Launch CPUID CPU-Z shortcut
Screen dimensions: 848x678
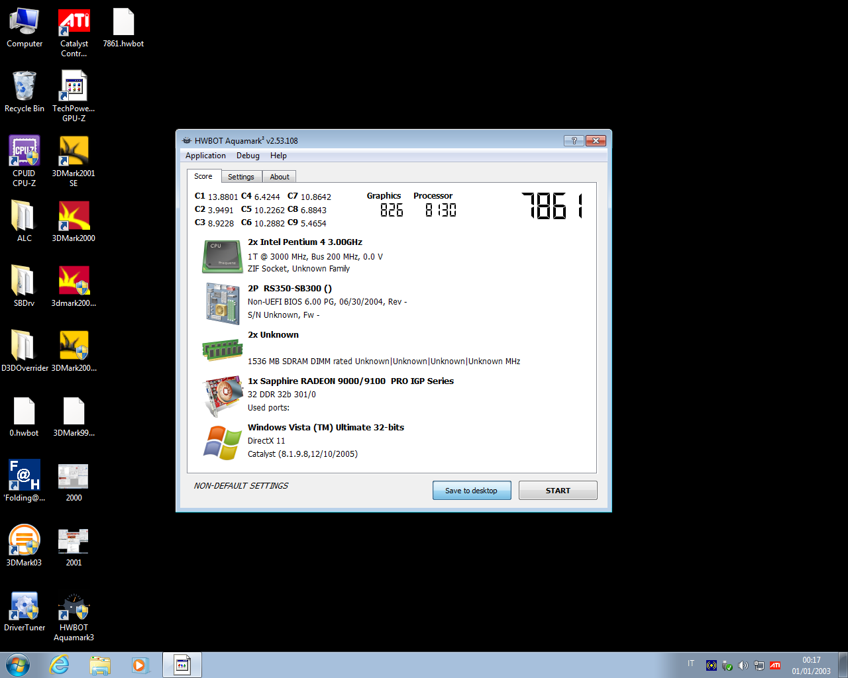[x=25, y=161]
